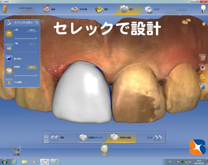Toggle the display objects icon on right

pyautogui.click(x=203, y=77)
